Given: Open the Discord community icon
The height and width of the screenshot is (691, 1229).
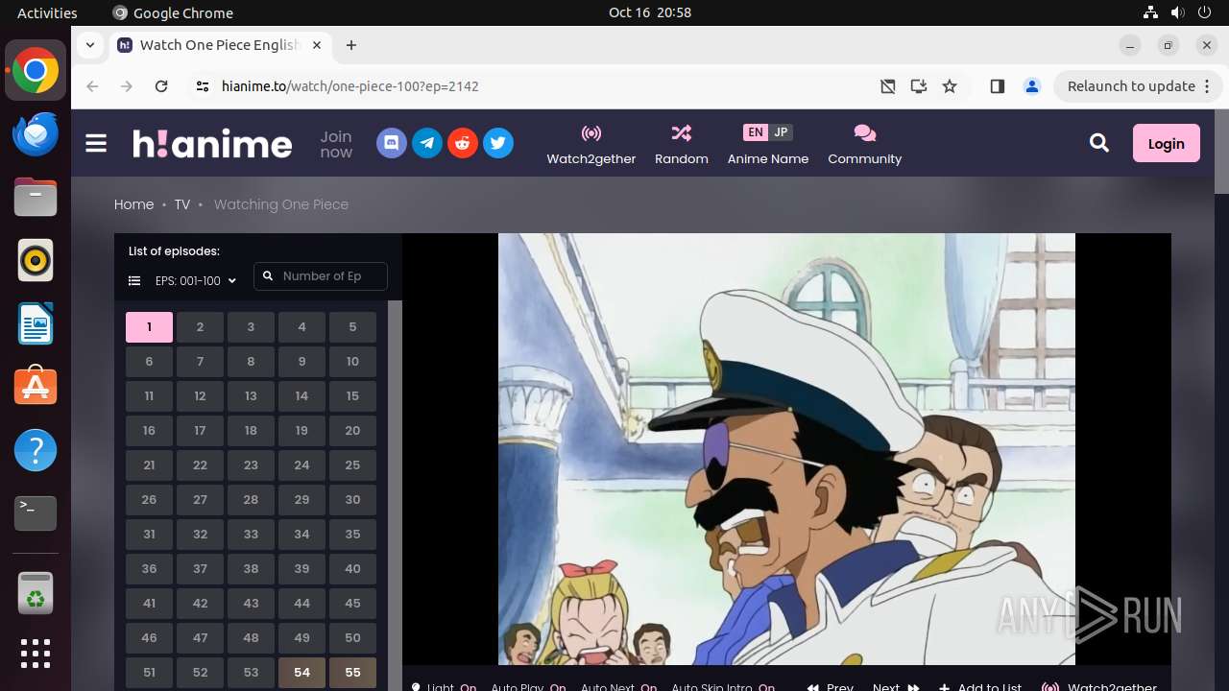Looking at the screenshot, I should tap(391, 144).
